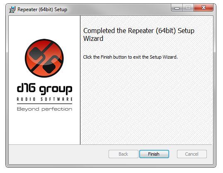
Task: Click the 'AUDIO SOFTWARE' caption
Action: point(45,99)
